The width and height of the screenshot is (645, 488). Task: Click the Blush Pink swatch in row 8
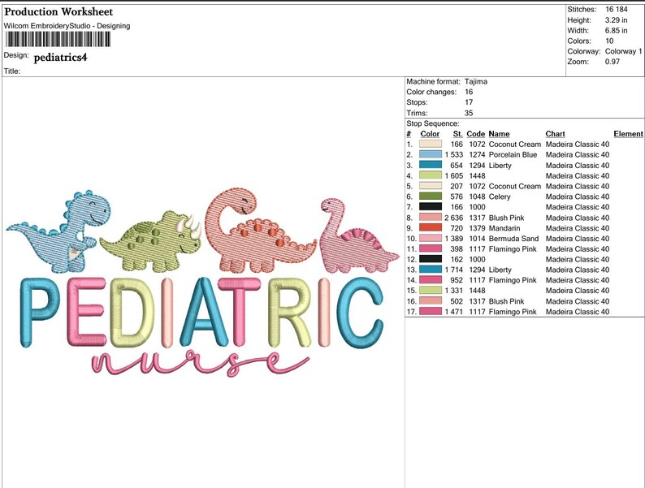pyautogui.click(x=431, y=218)
